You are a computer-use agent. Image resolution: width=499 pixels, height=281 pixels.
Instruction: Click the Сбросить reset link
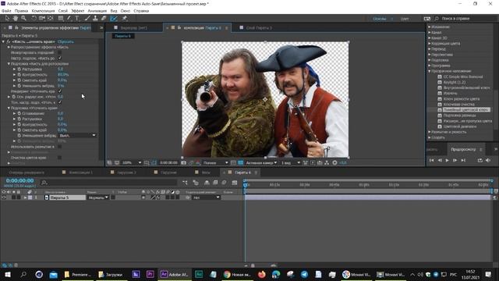[x=65, y=41]
